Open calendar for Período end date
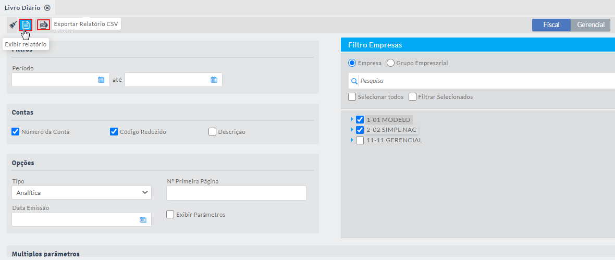Screen dimensions: 615x260 coord(214,80)
